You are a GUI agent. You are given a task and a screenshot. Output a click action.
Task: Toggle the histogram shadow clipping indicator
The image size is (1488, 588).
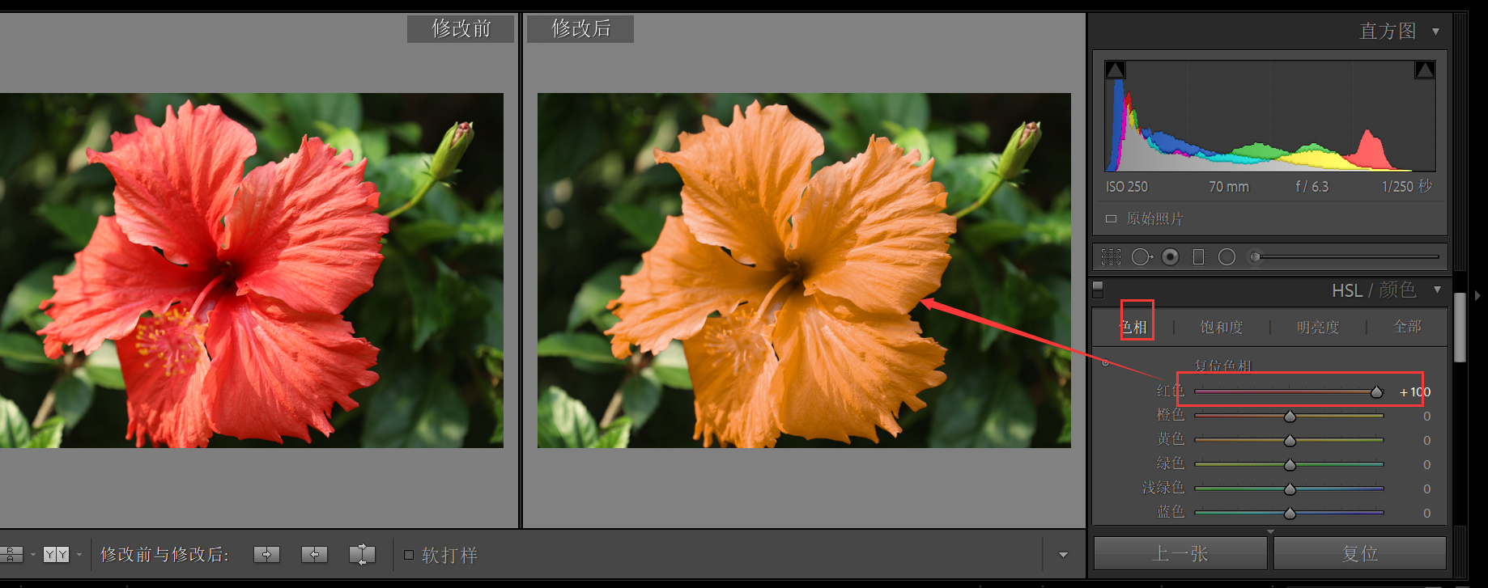coord(1115,70)
